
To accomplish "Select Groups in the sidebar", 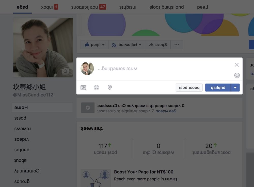I will 22,181.
